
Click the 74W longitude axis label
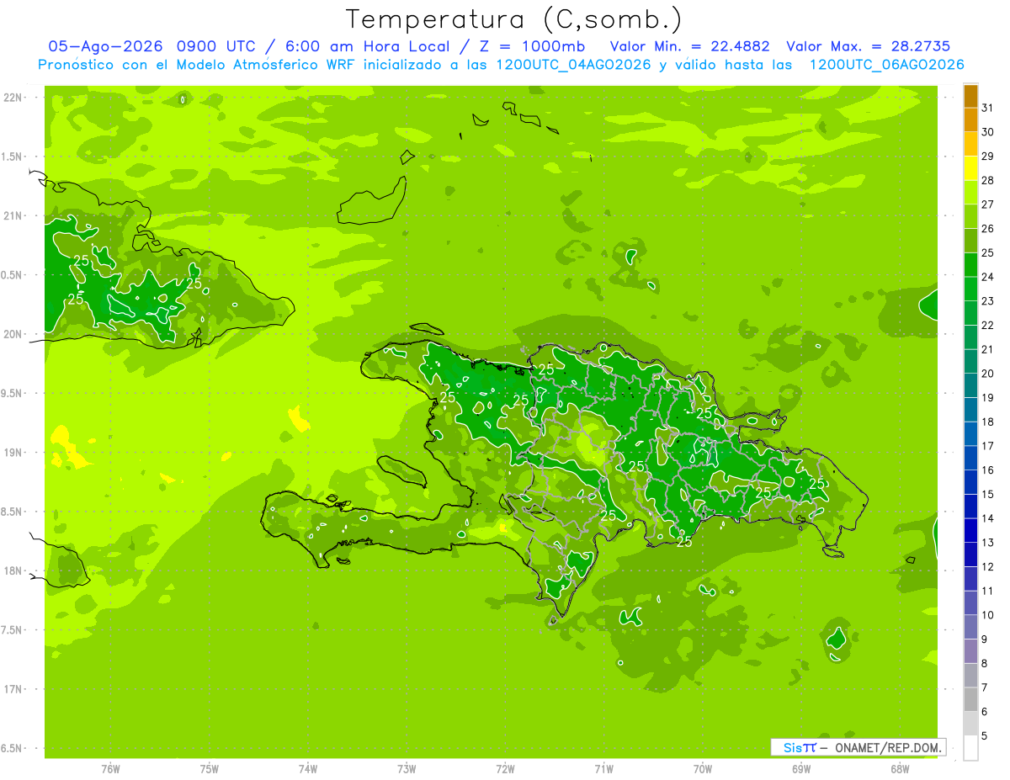(x=308, y=768)
